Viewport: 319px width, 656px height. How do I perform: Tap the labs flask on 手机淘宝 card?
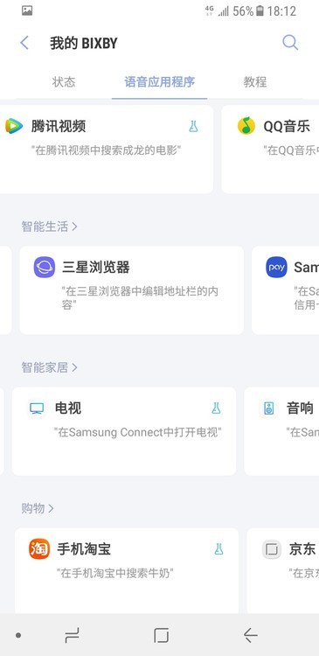point(218,549)
